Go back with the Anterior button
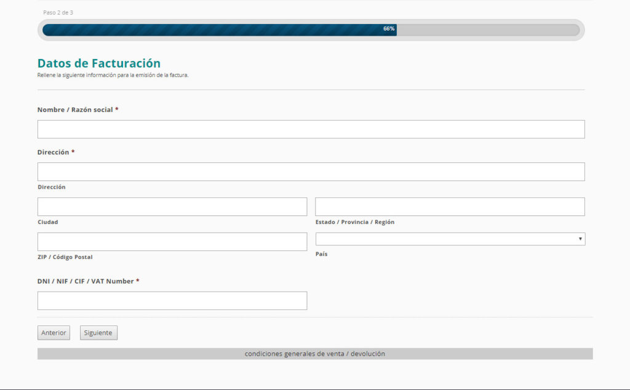The height and width of the screenshot is (390, 630). 54,333
